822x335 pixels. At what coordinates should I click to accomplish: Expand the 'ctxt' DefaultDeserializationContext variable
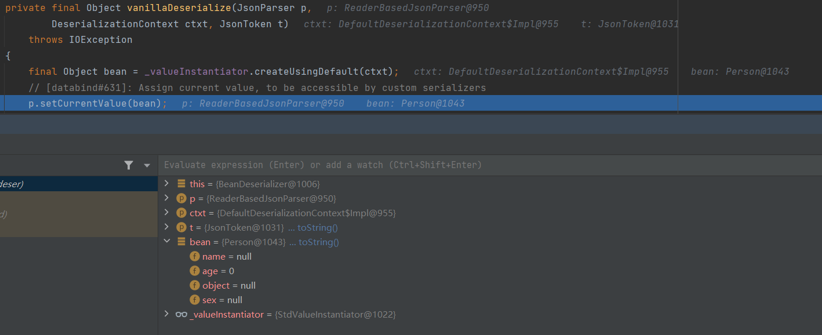[166, 213]
